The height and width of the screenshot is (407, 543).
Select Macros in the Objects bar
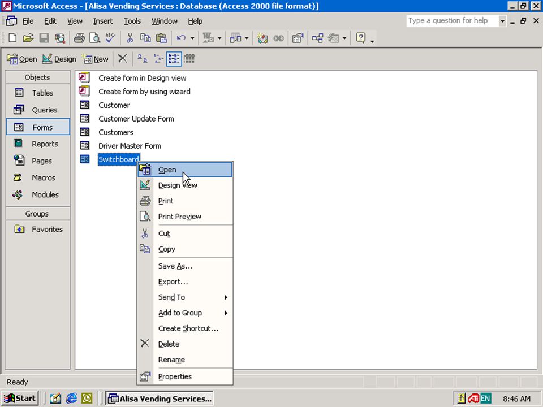(38, 177)
